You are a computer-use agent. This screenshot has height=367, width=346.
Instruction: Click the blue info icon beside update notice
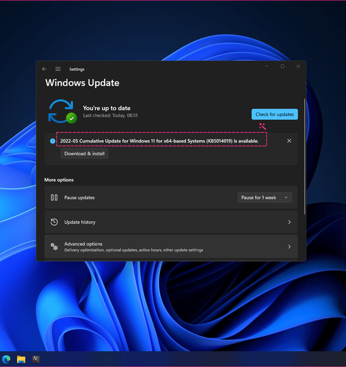tap(53, 141)
